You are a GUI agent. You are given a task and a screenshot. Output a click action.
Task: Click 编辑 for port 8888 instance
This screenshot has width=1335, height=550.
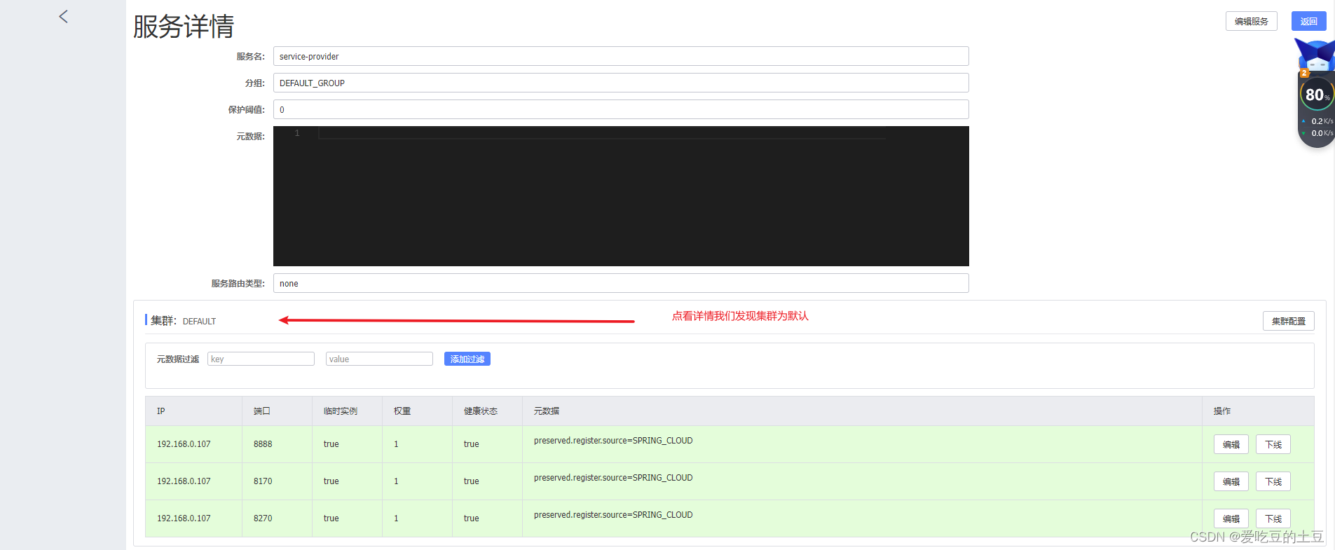(x=1231, y=444)
